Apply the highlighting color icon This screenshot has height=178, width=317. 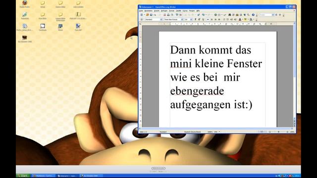point(245,19)
